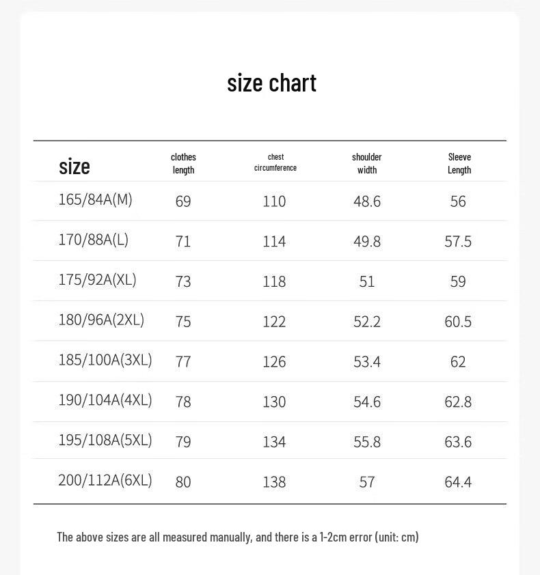Select the 175/92A(XL) size row label
The width and height of the screenshot is (540, 575).
(97, 280)
